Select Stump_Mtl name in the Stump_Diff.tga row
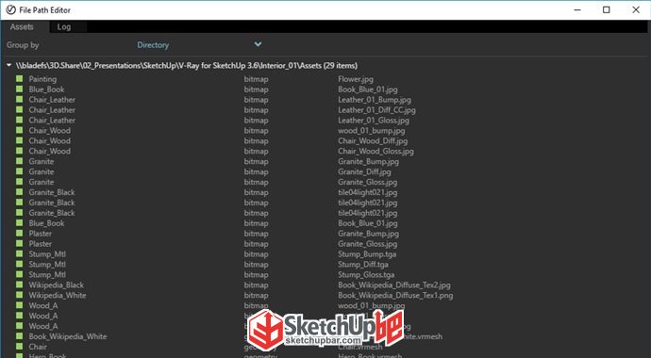Viewport: 651px width, 358px height. (47, 265)
